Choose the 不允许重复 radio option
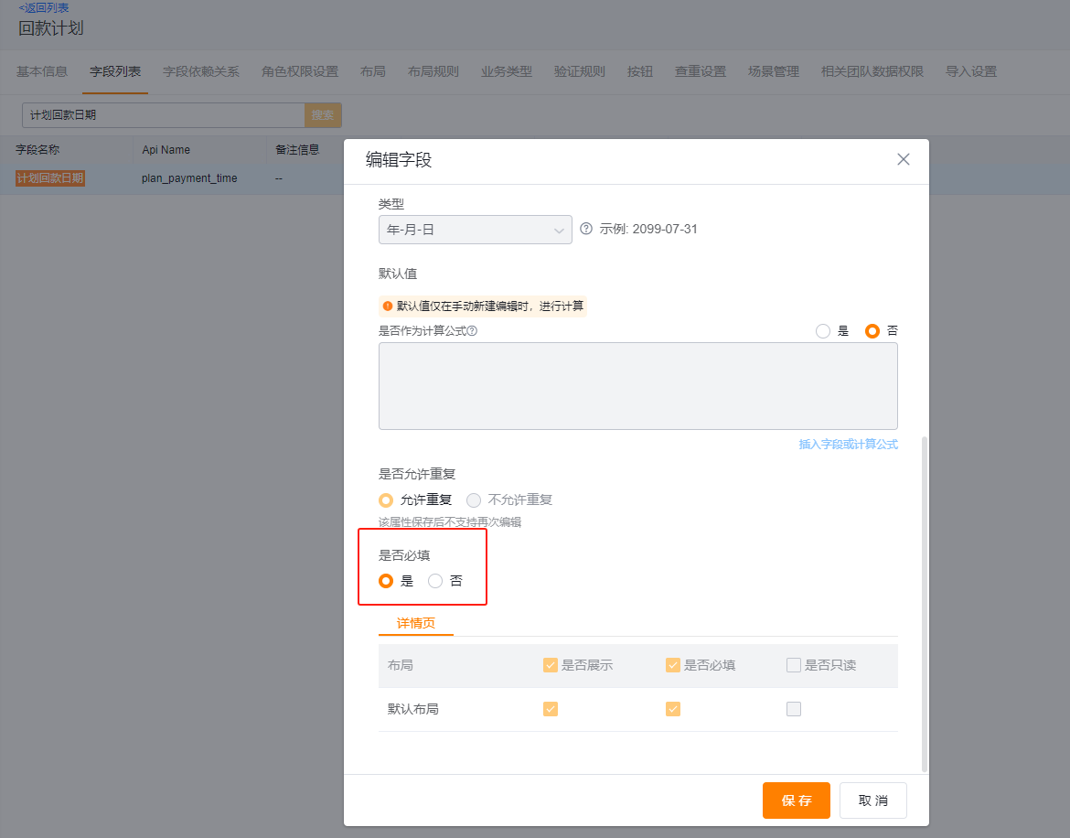The image size is (1070, 838). pos(474,500)
